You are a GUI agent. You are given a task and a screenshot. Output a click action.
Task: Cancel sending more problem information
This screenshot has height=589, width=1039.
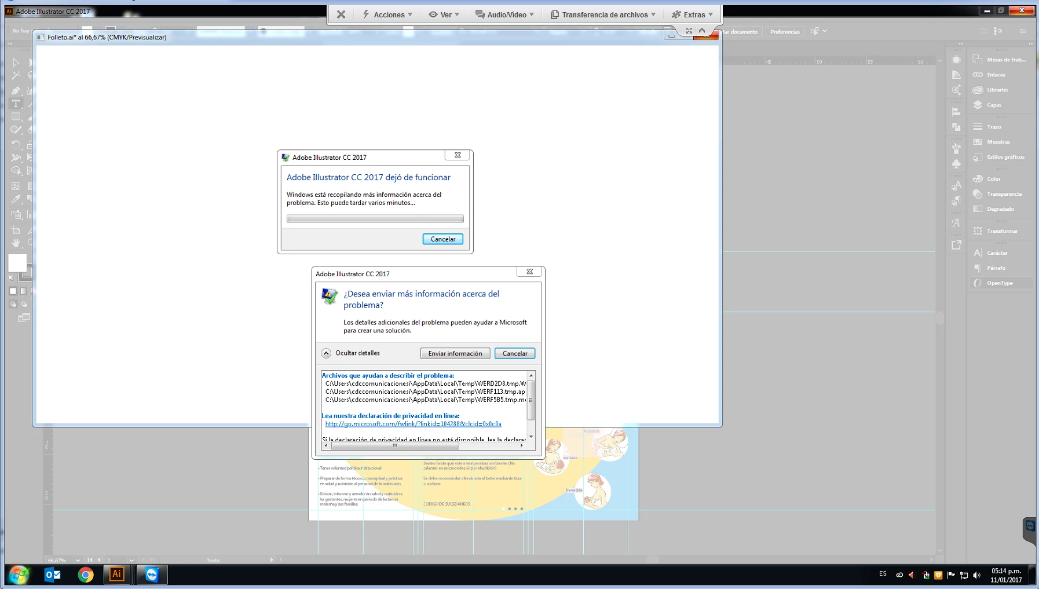point(515,353)
